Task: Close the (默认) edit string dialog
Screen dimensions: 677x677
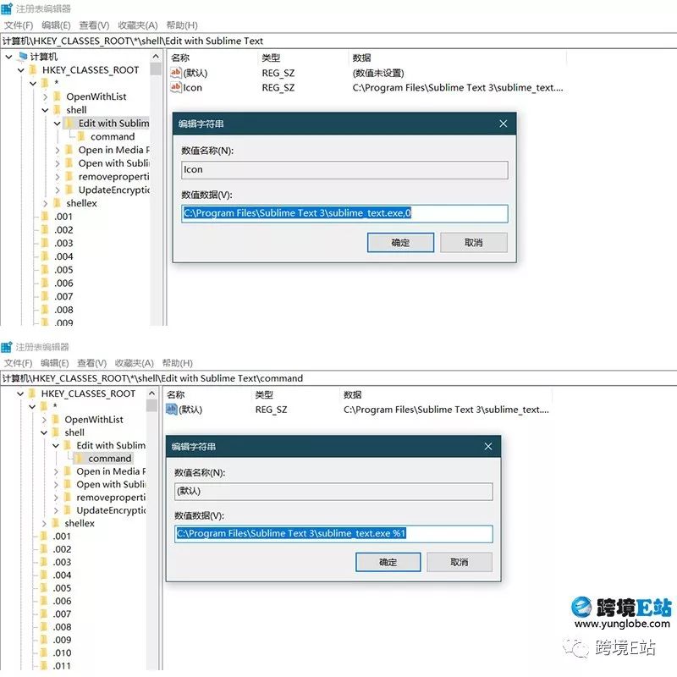Action: (488, 447)
